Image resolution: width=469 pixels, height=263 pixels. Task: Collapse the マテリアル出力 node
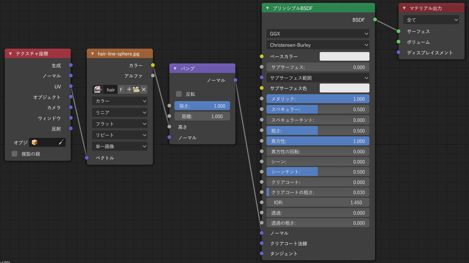(404, 8)
